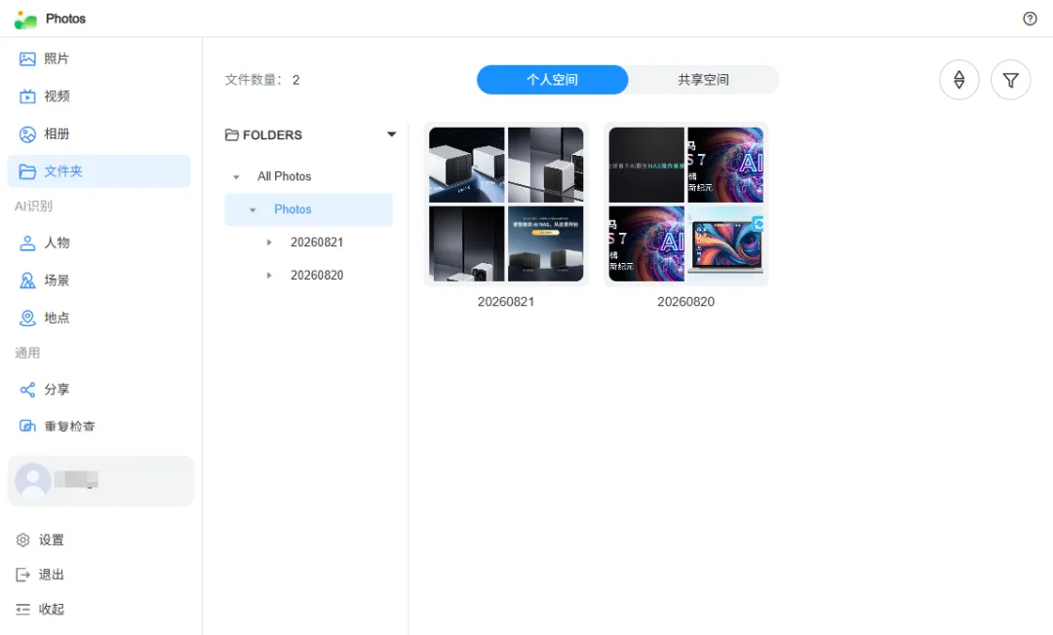Click the 20260821 label under thumbnail
The height and width of the screenshot is (635, 1053).
point(506,302)
